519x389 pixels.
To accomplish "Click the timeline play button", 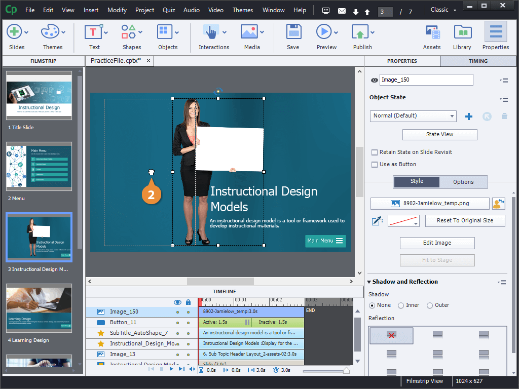I will (171, 369).
